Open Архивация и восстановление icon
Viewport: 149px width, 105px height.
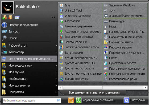click(x=61, y=31)
